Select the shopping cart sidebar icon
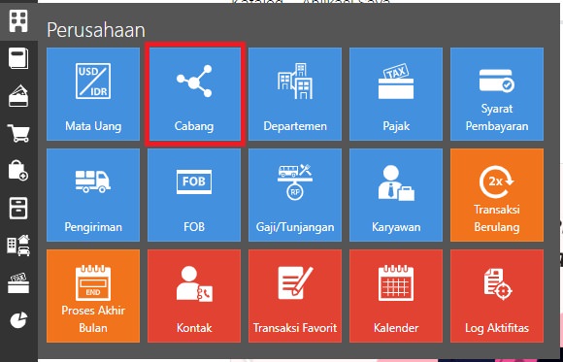 tap(18, 133)
